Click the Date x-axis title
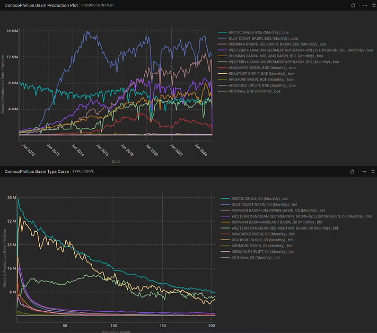Image resolution: width=377 pixels, height=333 pixels. 116,161
